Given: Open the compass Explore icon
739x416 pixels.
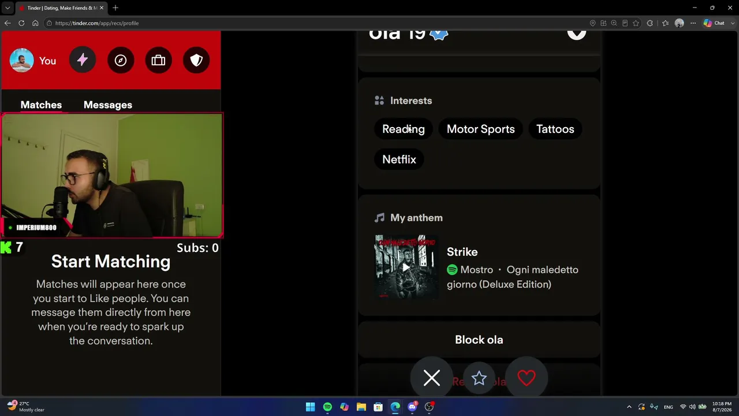Looking at the screenshot, I should click(x=121, y=61).
